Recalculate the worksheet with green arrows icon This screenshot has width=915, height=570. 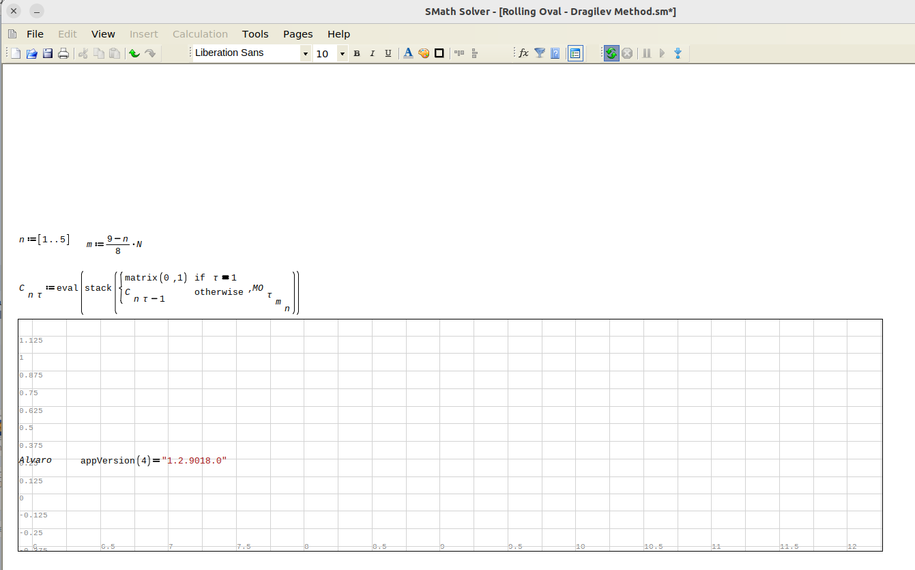pos(611,53)
